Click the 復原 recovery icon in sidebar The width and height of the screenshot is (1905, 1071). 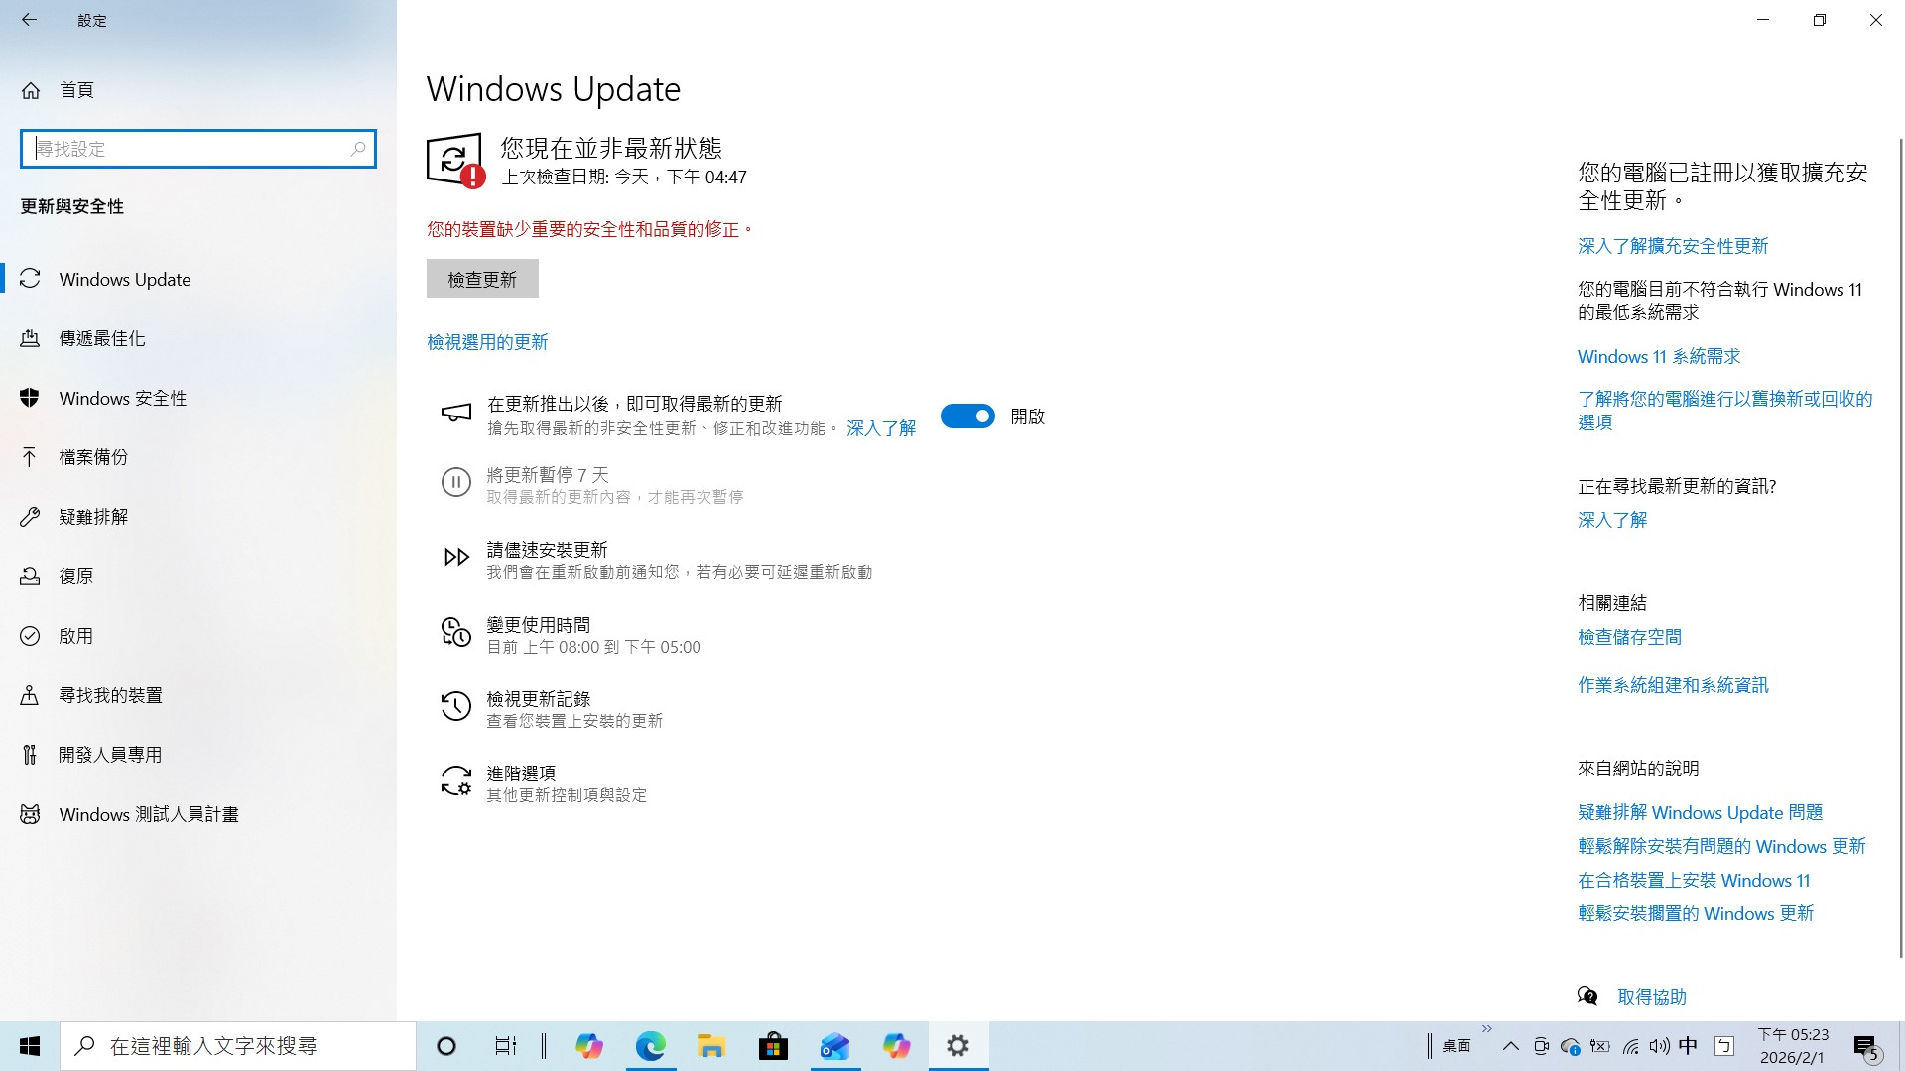[30, 576]
